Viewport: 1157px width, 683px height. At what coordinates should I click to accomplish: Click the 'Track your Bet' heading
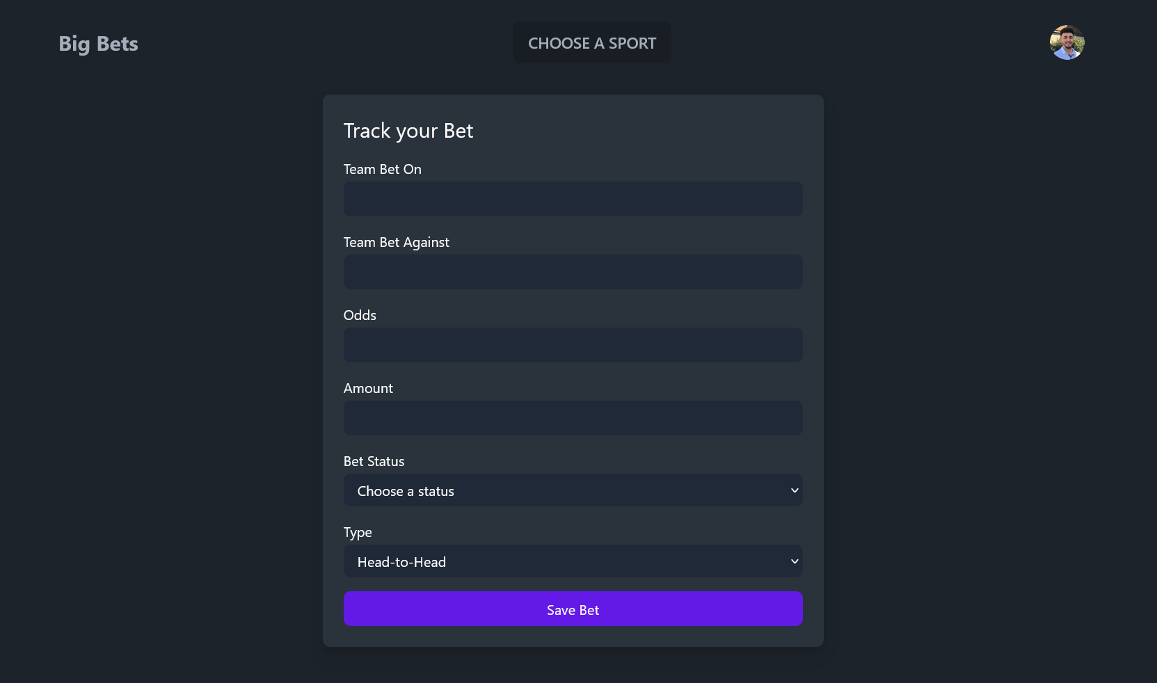coord(408,131)
